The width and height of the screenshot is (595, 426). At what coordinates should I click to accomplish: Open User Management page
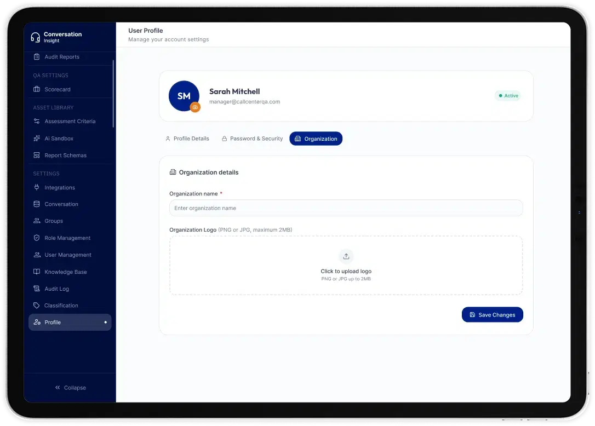pyautogui.click(x=70, y=255)
